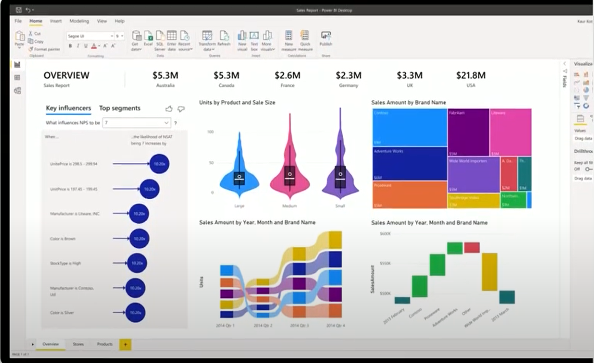This screenshot has width=594, height=363.
Task: Select the donut chart visualization icon
Action: (x=586, y=106)
